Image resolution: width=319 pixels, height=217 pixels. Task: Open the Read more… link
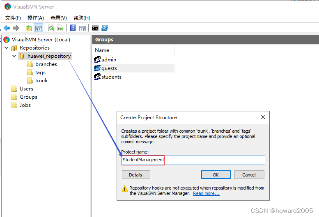pos(206,193)
